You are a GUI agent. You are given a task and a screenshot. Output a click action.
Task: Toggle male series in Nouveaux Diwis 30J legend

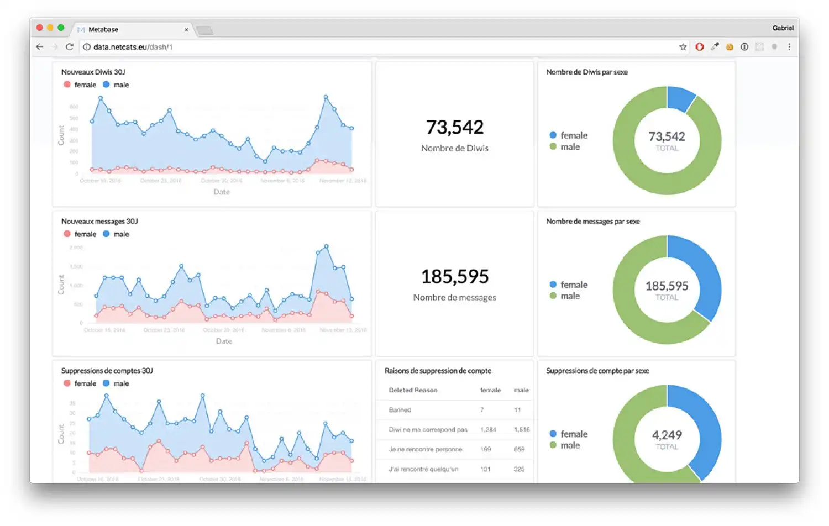tap(116, 85)
